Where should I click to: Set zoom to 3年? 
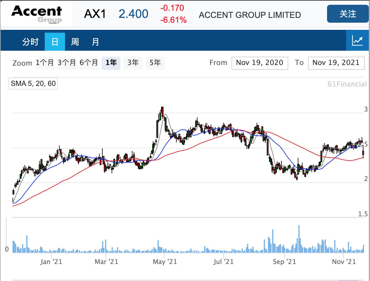click(x=133, y=63)
